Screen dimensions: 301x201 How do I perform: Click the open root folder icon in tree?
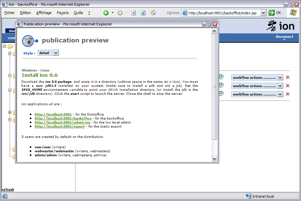[10, 46]
